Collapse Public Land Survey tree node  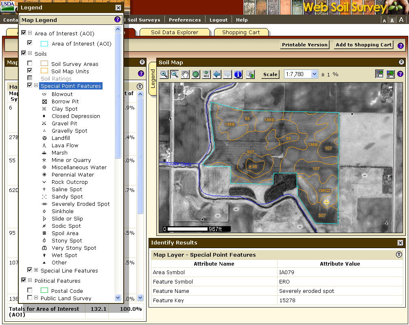[x=36, y=298]
